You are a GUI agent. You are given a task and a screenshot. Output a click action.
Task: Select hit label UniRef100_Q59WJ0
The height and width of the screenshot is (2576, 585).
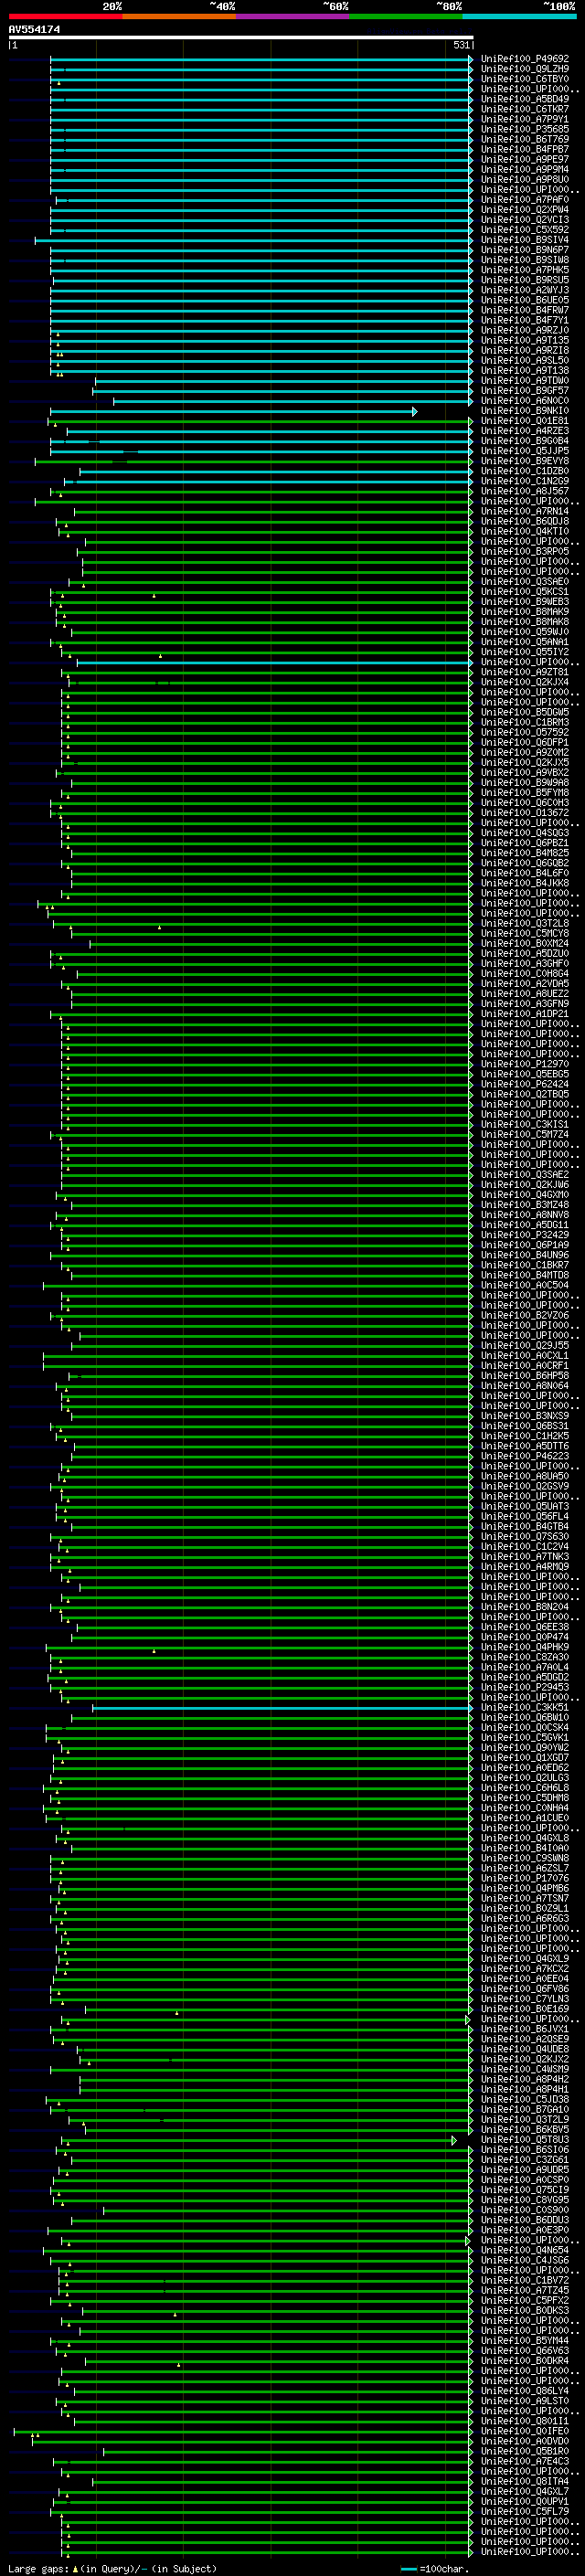525,632
